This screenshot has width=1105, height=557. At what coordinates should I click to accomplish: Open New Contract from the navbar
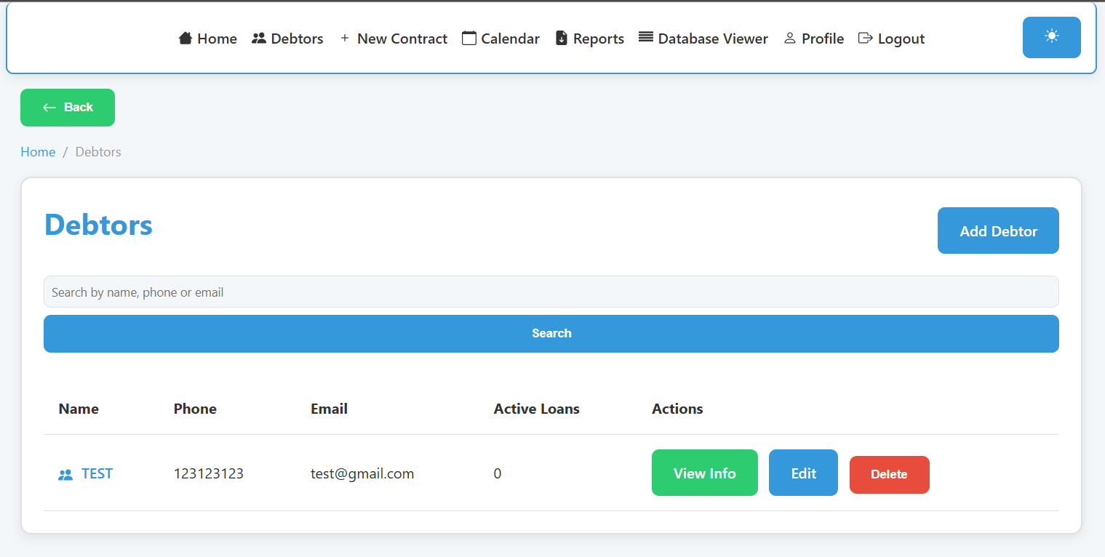point(394,39)
